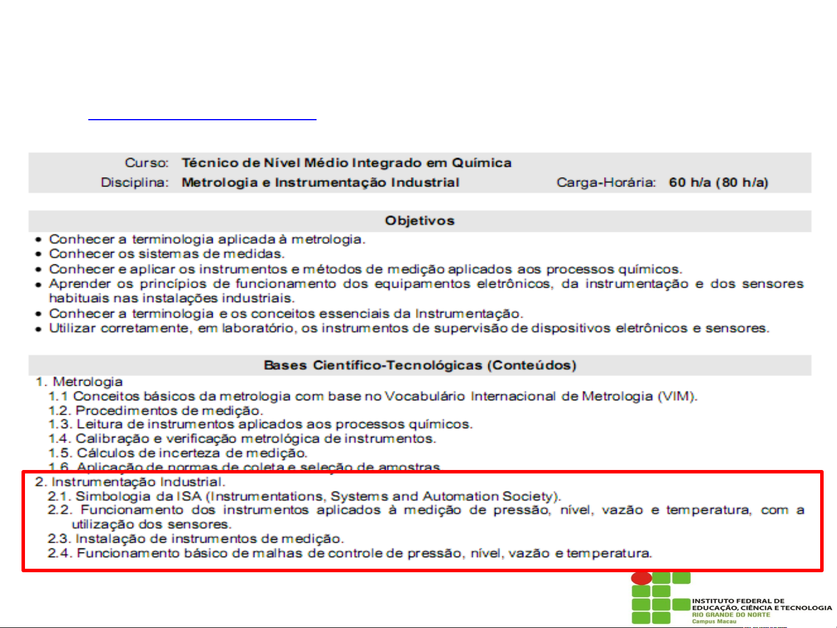Viewport: 837px width, 628px height.
Task: Click the bullet 'Conhecer os sistemas de medidas'
Action: coord(167,254)
